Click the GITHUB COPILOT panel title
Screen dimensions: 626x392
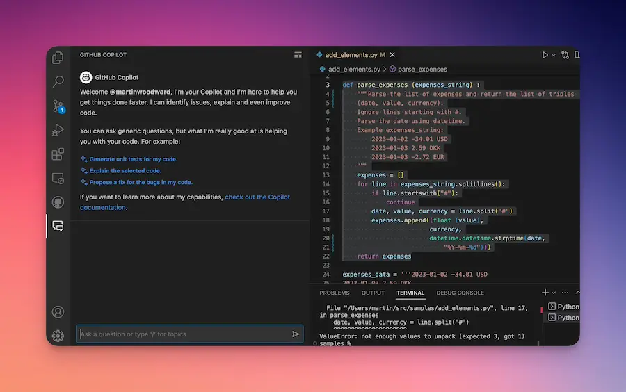coord(103,55)
